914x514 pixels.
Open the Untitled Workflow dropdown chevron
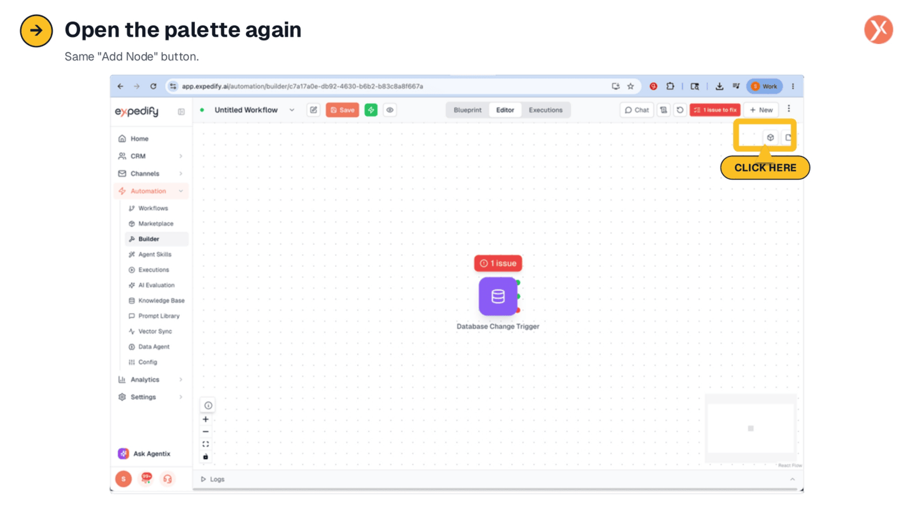click(x=292, y=110)
